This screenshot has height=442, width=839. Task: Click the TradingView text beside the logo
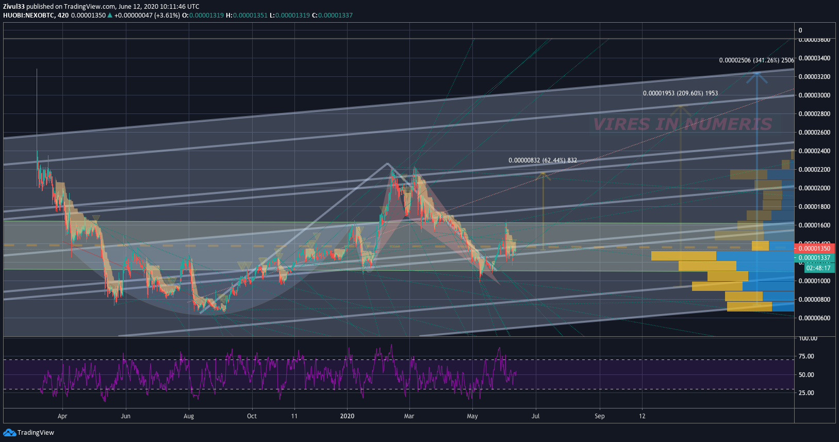36,433
